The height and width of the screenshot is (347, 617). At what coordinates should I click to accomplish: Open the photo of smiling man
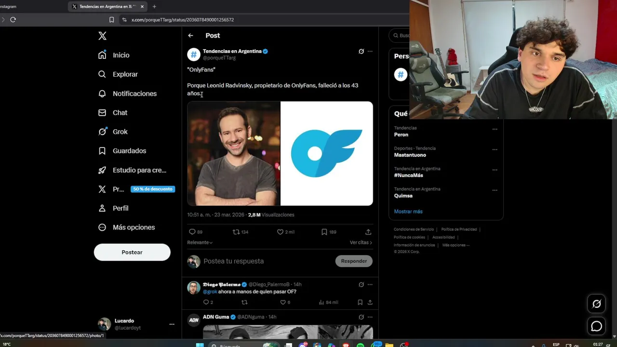233,153
